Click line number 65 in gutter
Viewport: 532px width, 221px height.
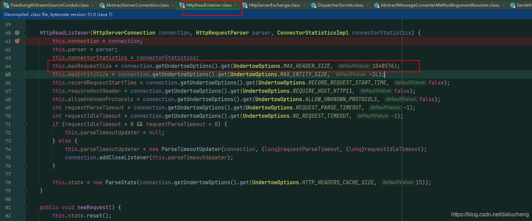coord(8,74)
